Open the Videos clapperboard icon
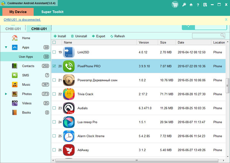The width and height of the screenshot is (230, 163). (x=15, y=103)
